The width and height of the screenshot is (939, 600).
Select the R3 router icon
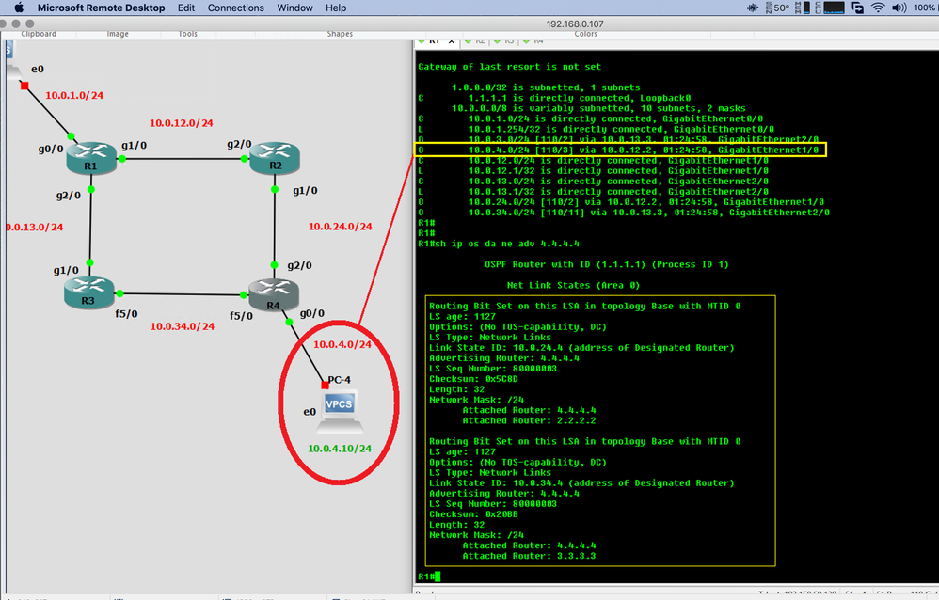[88, 292]
